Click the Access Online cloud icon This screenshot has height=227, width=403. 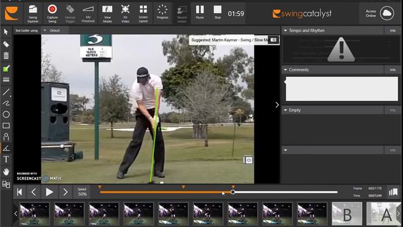click(387, 13)
